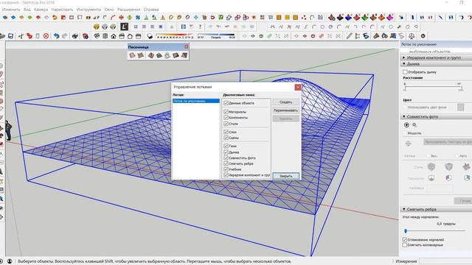Open the Нарисовать menu
Screen dimensions: 472x265
coord(62,10)
